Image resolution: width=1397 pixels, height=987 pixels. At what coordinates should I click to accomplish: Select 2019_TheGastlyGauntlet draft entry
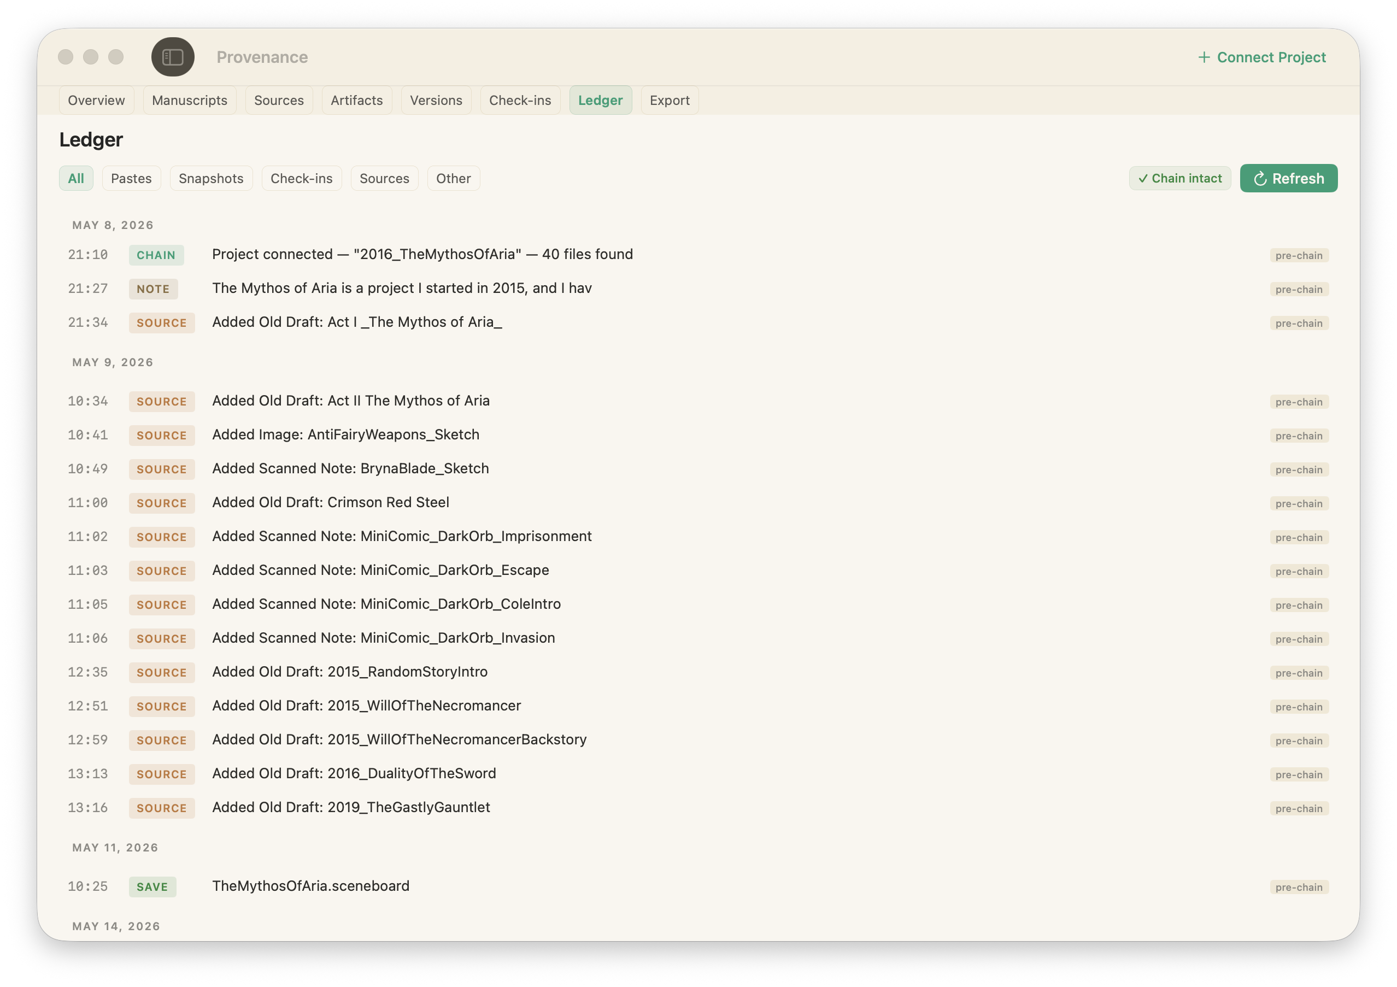click(x=698, y=808)
